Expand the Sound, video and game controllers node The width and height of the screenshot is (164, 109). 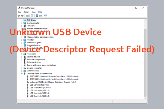(x=22, y=65)
